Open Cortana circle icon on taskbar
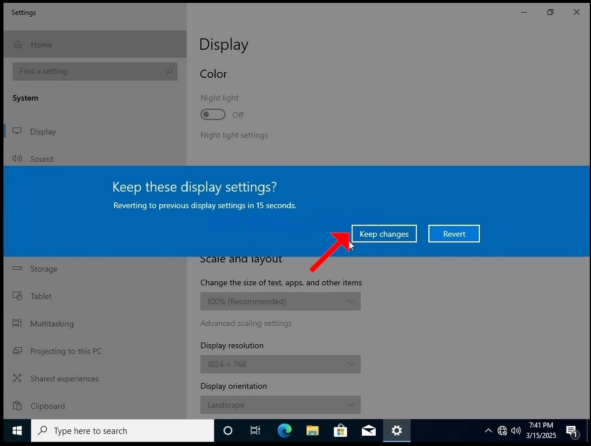Screen dimensions: 591x446 click(227, 430)
